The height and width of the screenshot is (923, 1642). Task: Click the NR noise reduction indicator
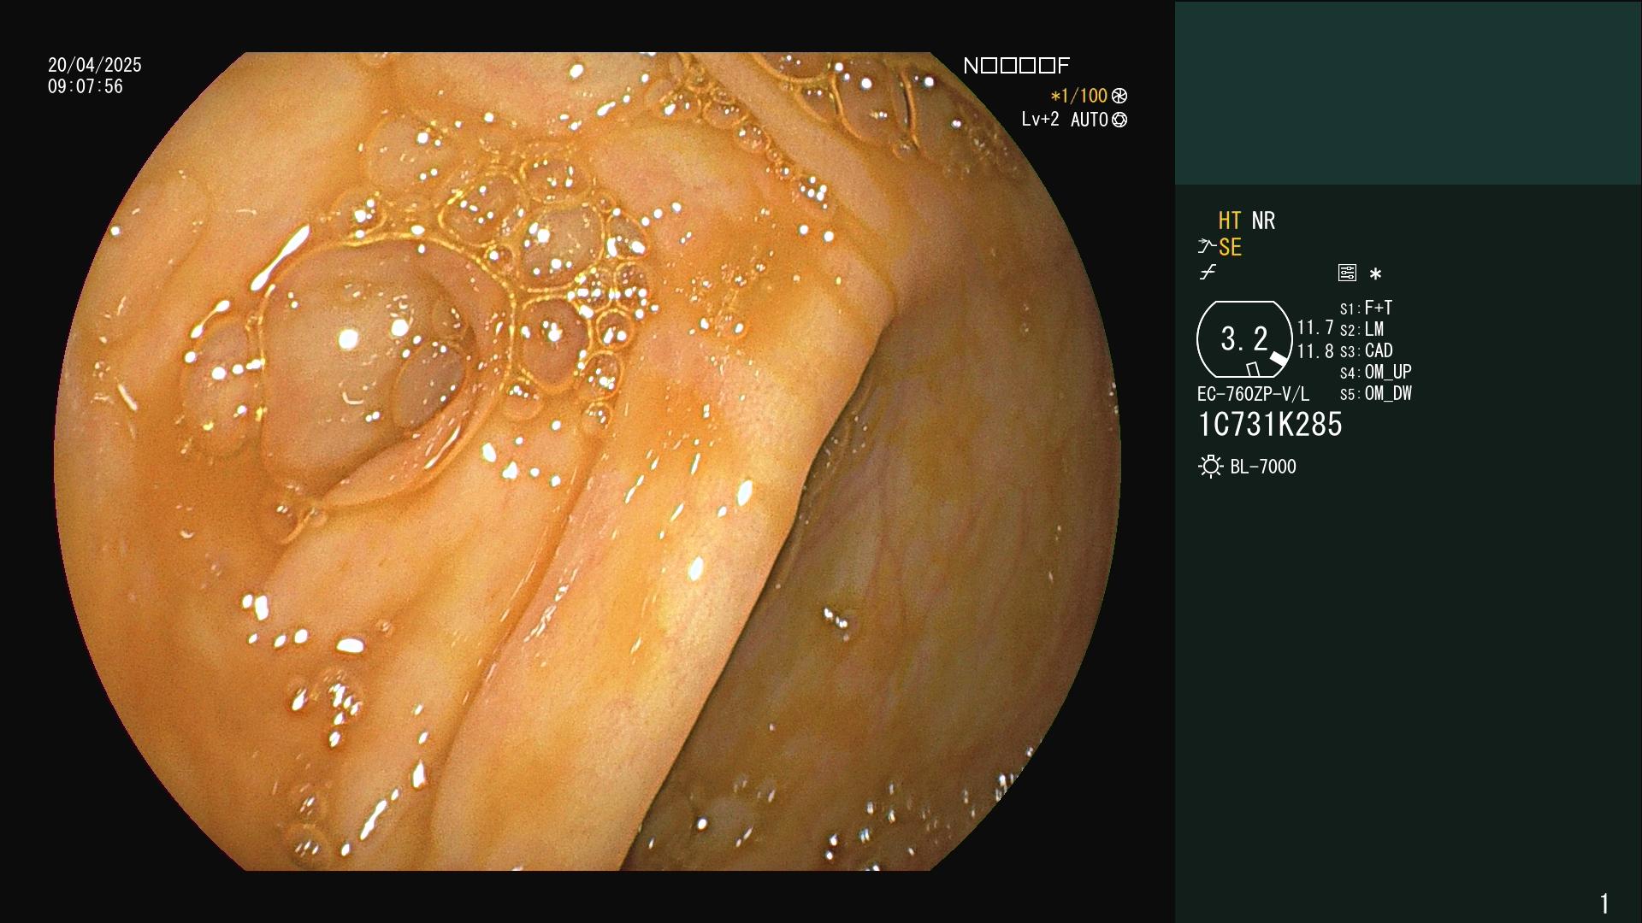(x=1263, y=220)
